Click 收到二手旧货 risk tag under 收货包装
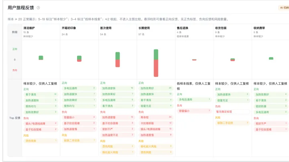The height and width of the screenshot is (162, 289). click(232, 123)
